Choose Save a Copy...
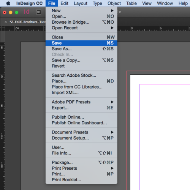The height and width of the screenshot is (190, 190). tap(81, 60)
